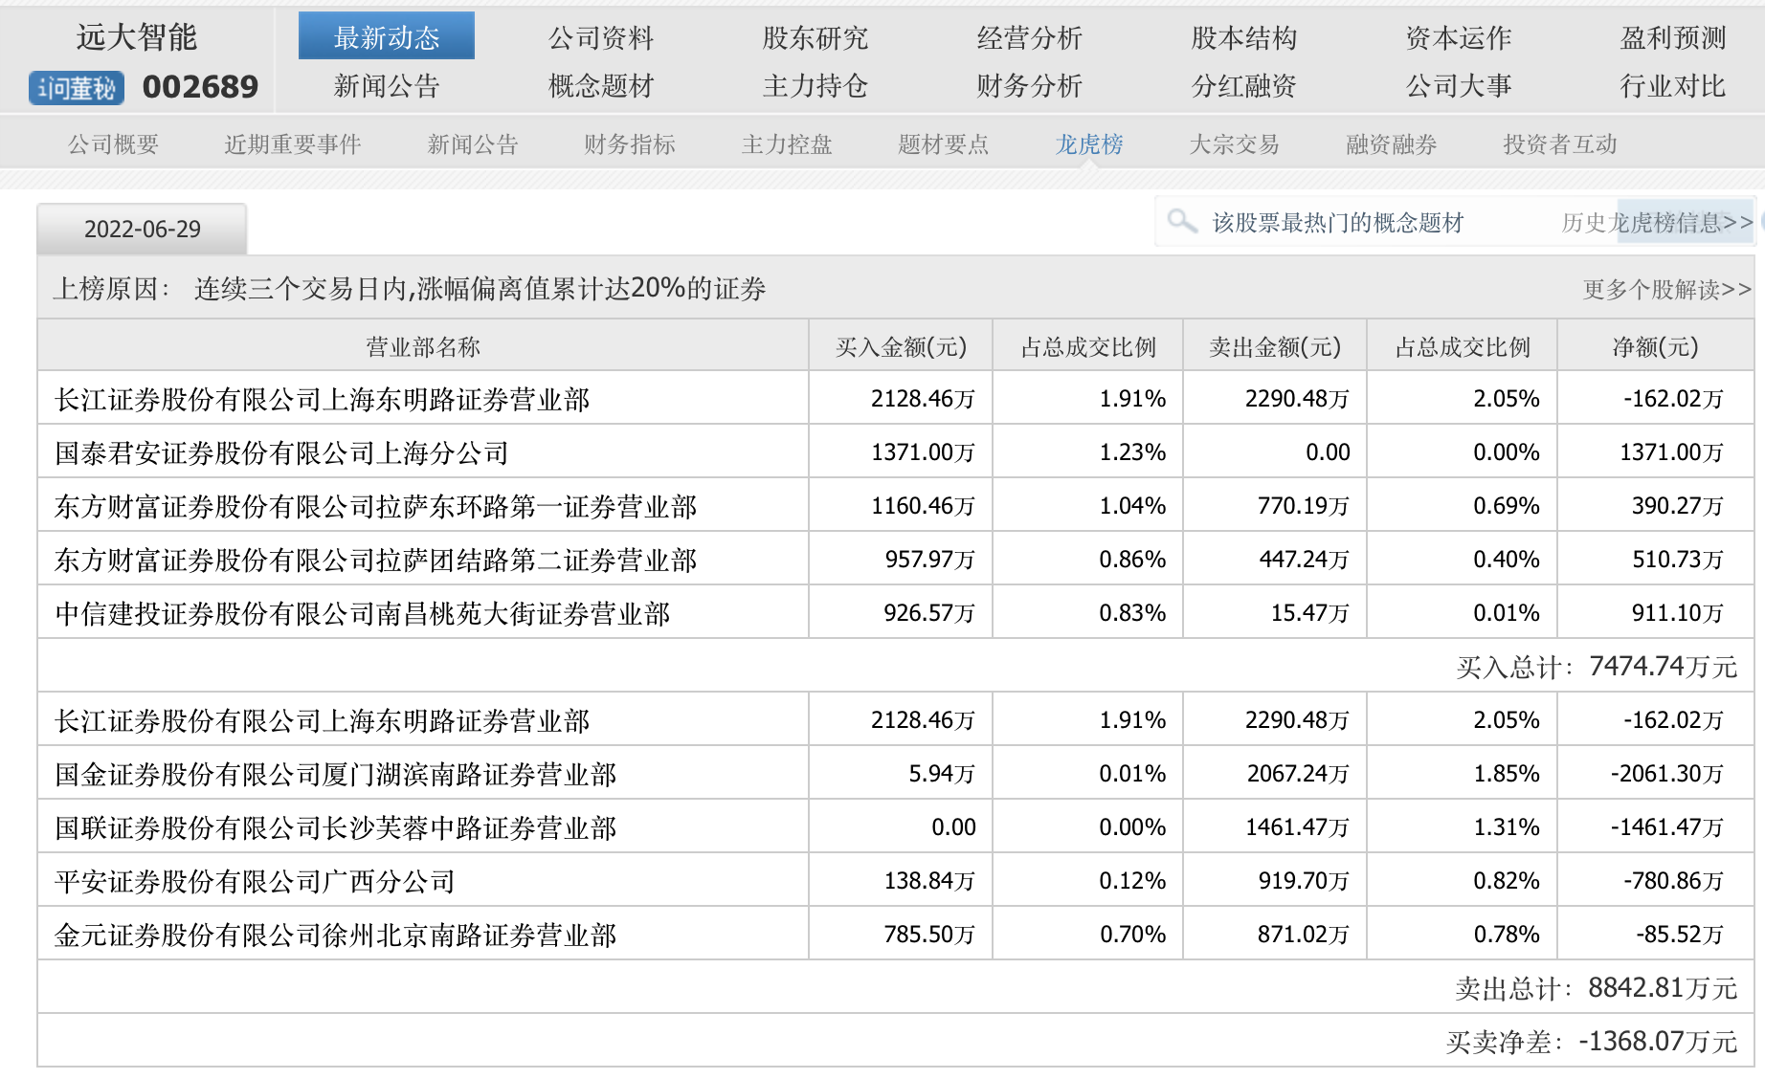The image size is (1765, 1079).
Task: Click the search magnifier icon
Action: pos(1182,222)
